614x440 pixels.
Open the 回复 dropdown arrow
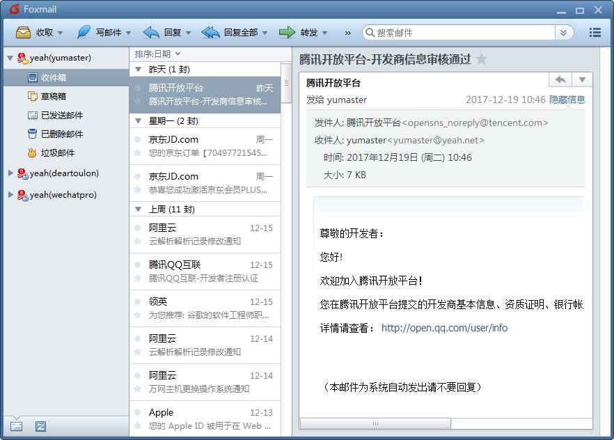(x=189, y=33)
